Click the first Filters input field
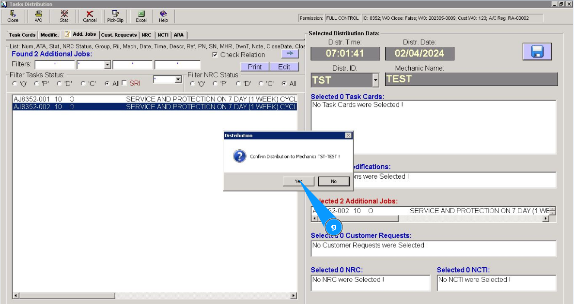 click(x=55, y=65)
